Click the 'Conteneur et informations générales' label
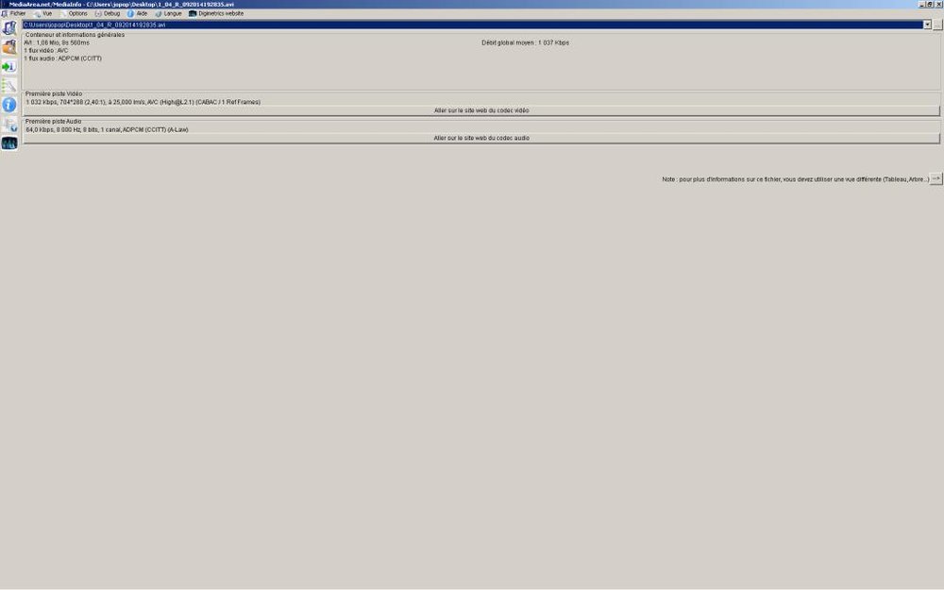This screenshot has height=590, width=944. click(75, 35)
